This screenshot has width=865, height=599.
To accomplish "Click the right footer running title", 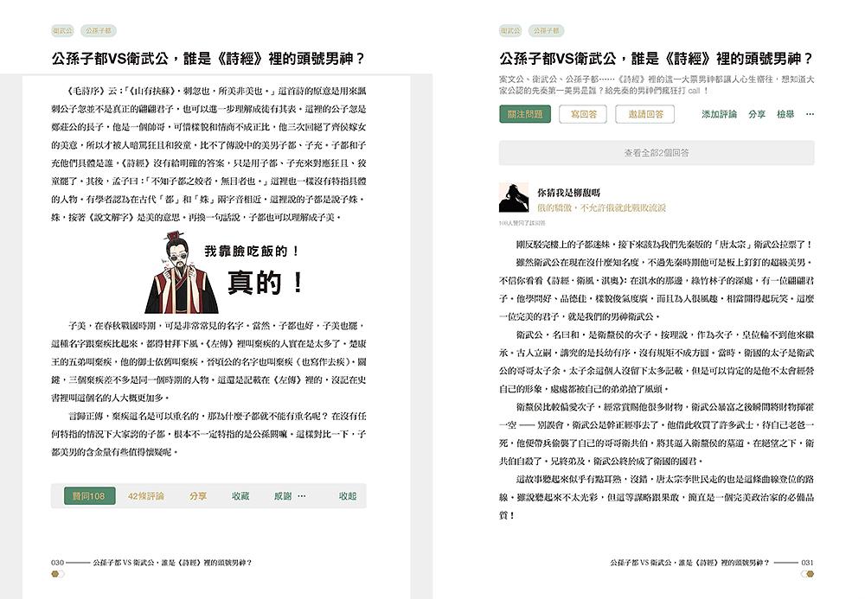I will point(689,563).
